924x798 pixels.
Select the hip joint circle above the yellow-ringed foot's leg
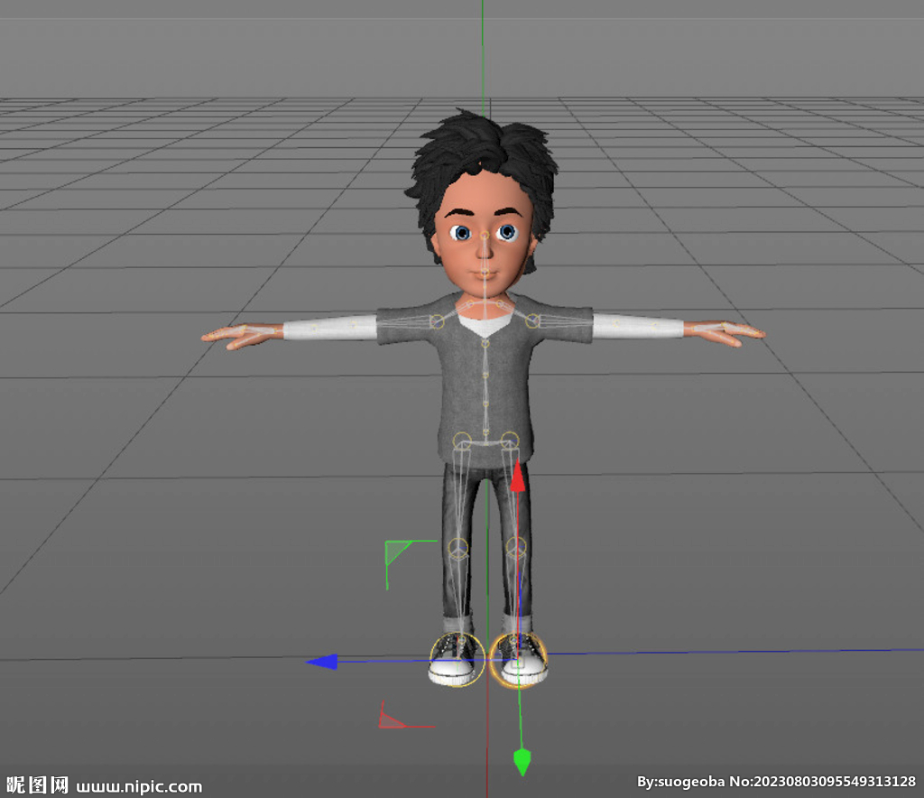point(462,441)
